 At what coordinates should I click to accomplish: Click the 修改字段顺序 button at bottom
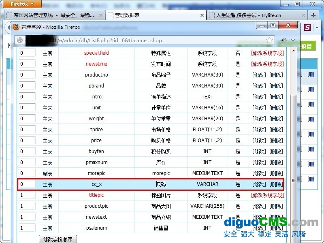tap(58, 239)
